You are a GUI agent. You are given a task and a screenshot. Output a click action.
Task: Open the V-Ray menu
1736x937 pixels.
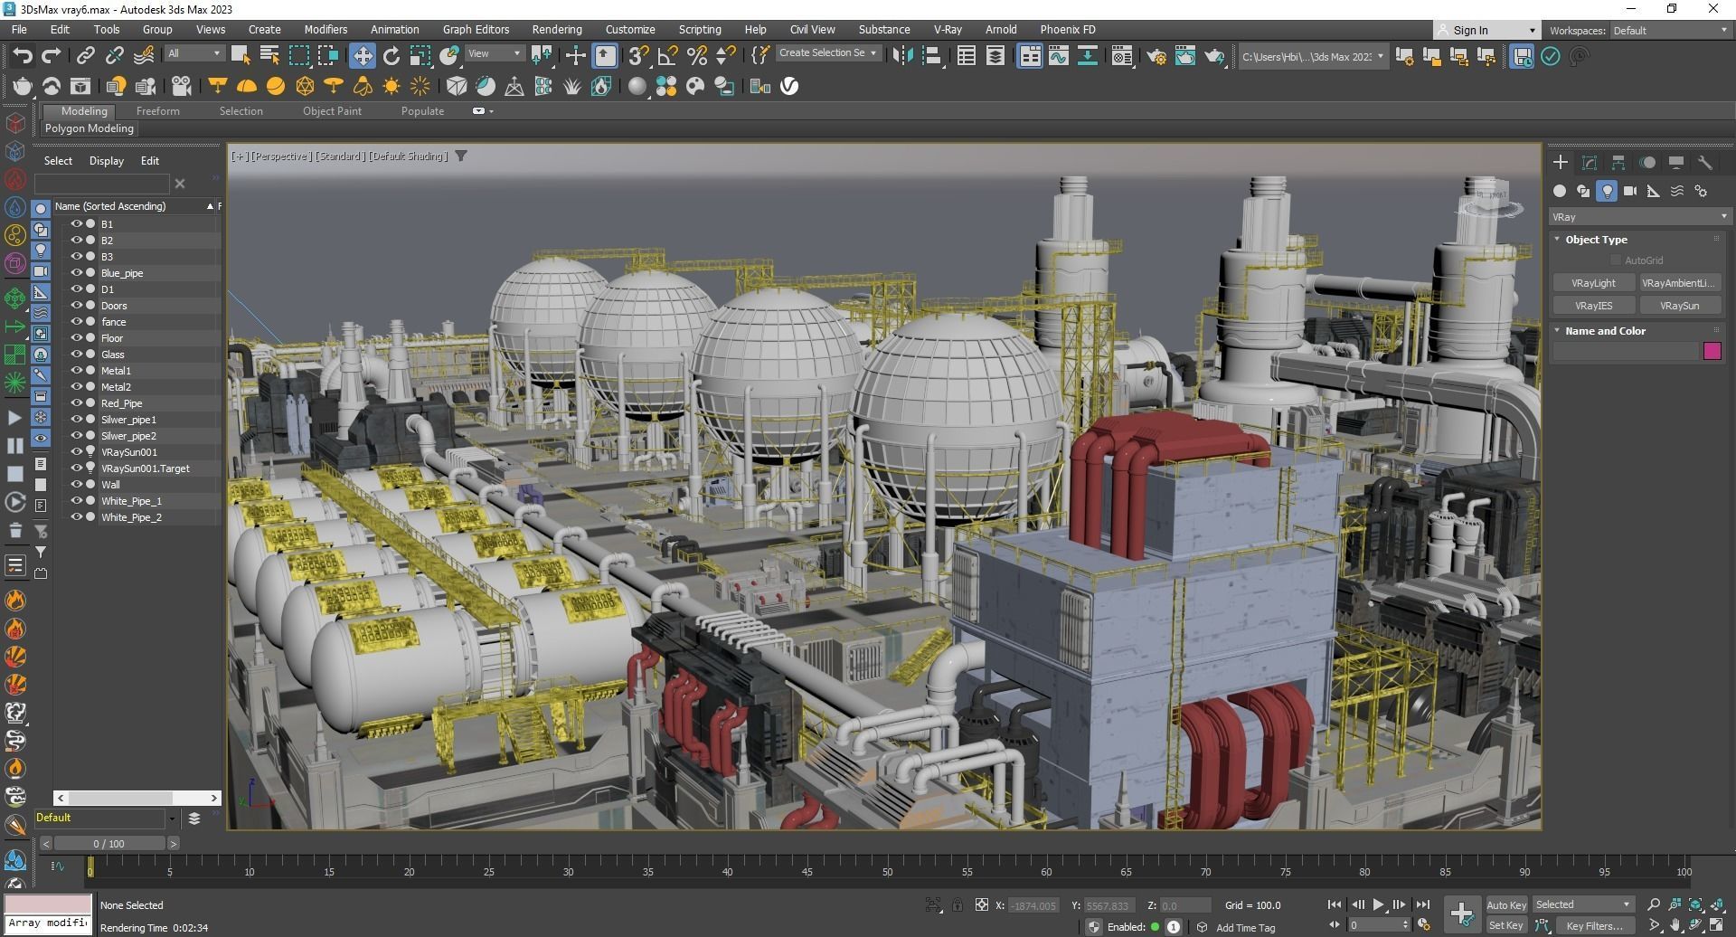tap(948, 30)
